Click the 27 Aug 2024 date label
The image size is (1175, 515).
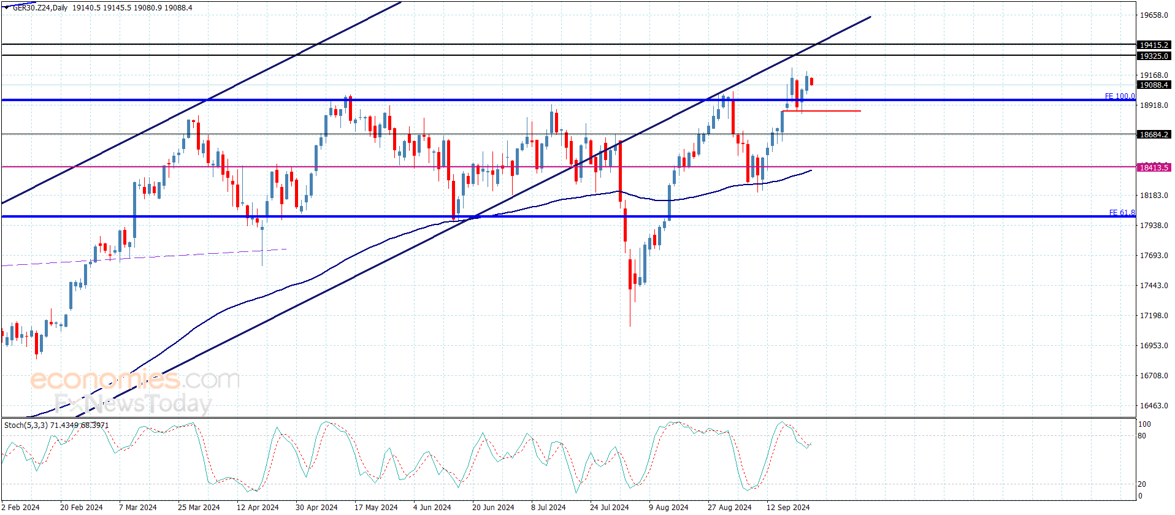tap(730, 508)
